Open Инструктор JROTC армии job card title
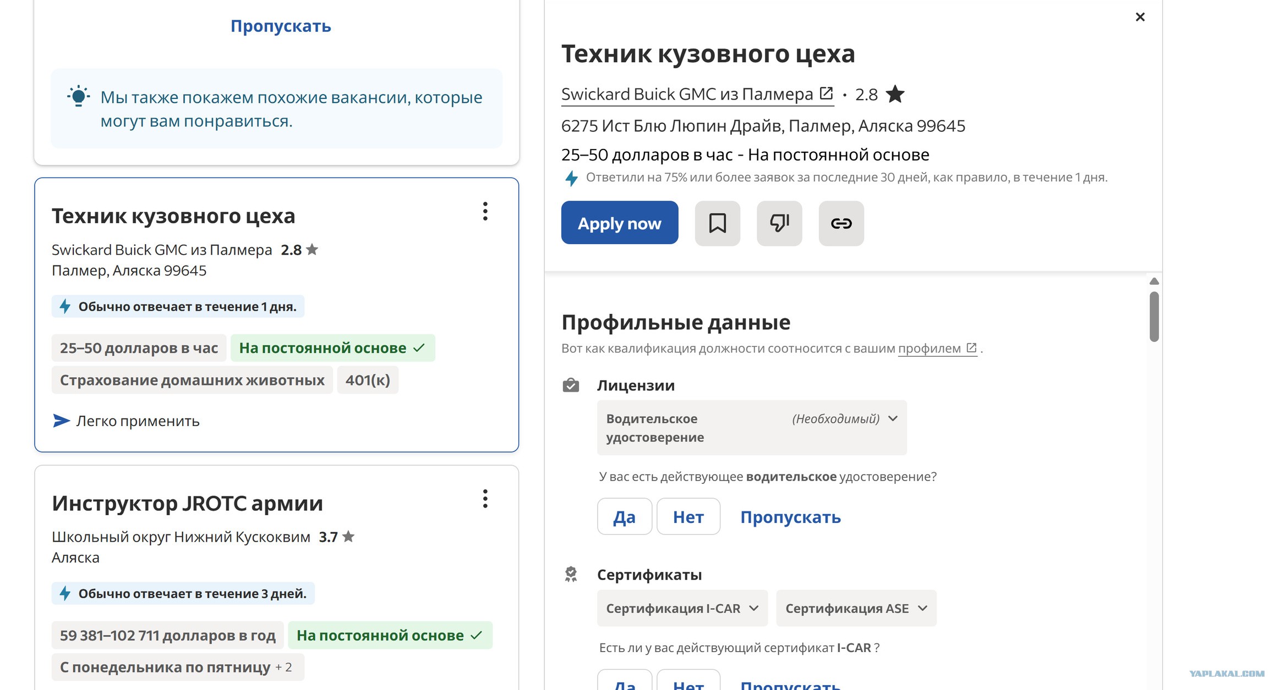Image resolution: width=1279 pixels, height=690 pixels. coord(187,503)
